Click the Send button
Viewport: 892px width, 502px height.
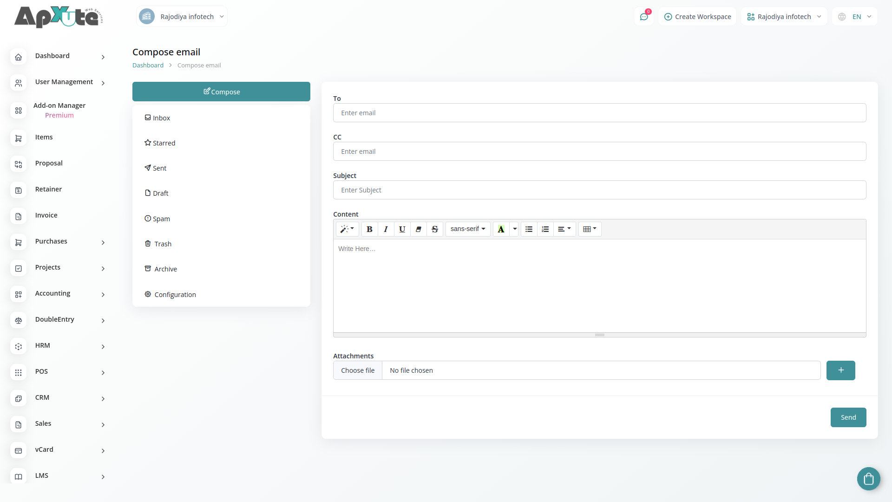pos(848,417)
